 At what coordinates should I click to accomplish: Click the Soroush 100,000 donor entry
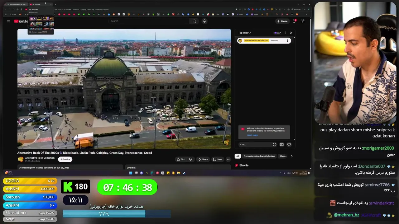(x=30, y=197)
